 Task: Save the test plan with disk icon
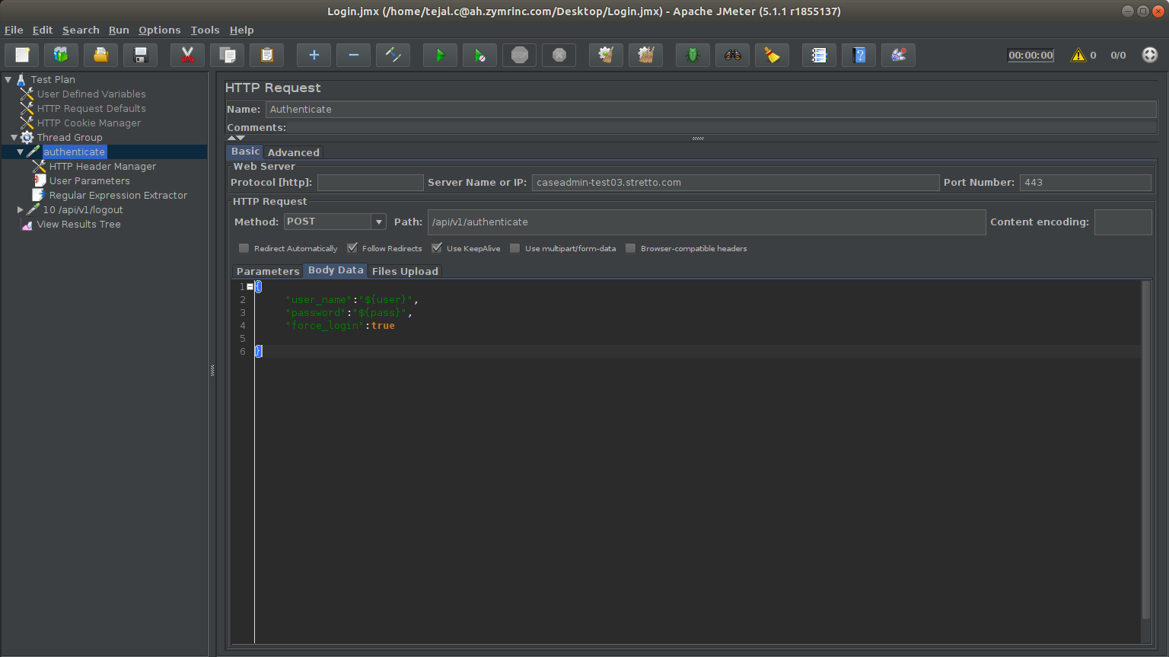pyautogui.click(x=140, y=55)
